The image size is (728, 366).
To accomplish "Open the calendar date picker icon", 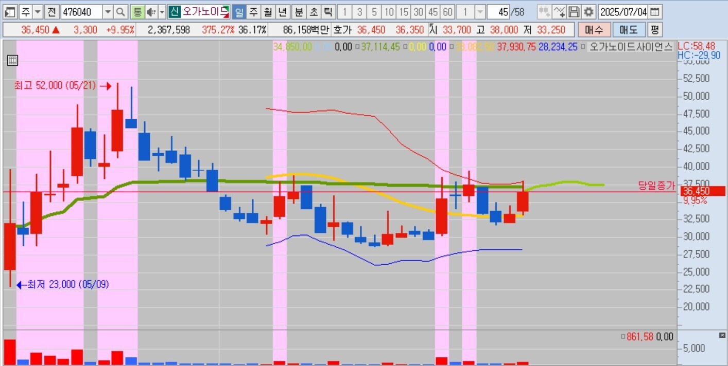I will pos(654,12).
